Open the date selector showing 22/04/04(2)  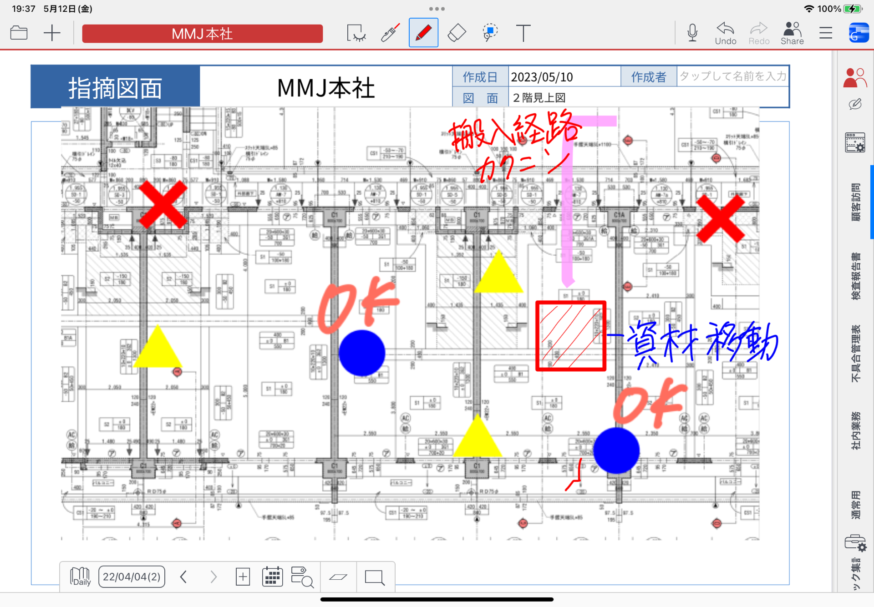tap(132, 577)
